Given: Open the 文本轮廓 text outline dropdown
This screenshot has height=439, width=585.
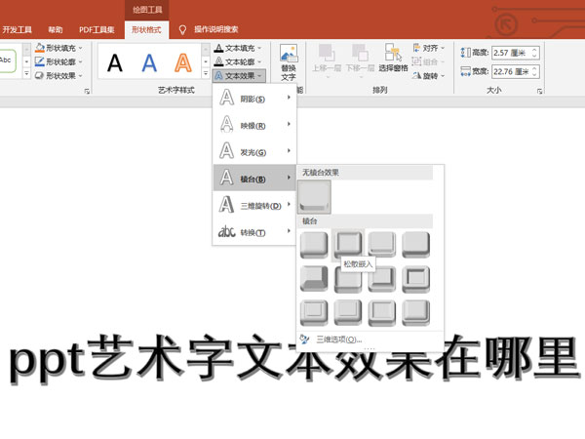Looking at the screenshot, I should [x=238, y=61].
